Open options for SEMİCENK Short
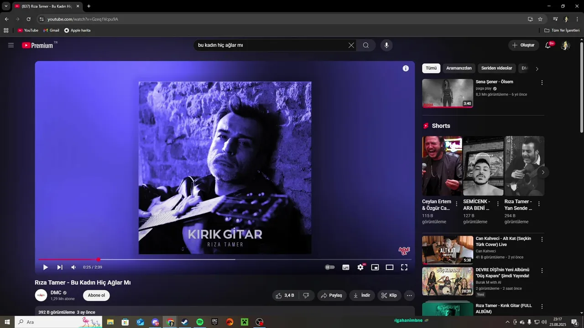Viewport: 584px width, 328px height. pyautogui.click(x=498, y=204)
